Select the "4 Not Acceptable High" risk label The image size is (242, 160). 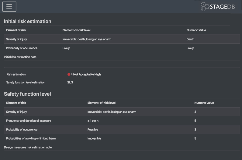(86, 74)
